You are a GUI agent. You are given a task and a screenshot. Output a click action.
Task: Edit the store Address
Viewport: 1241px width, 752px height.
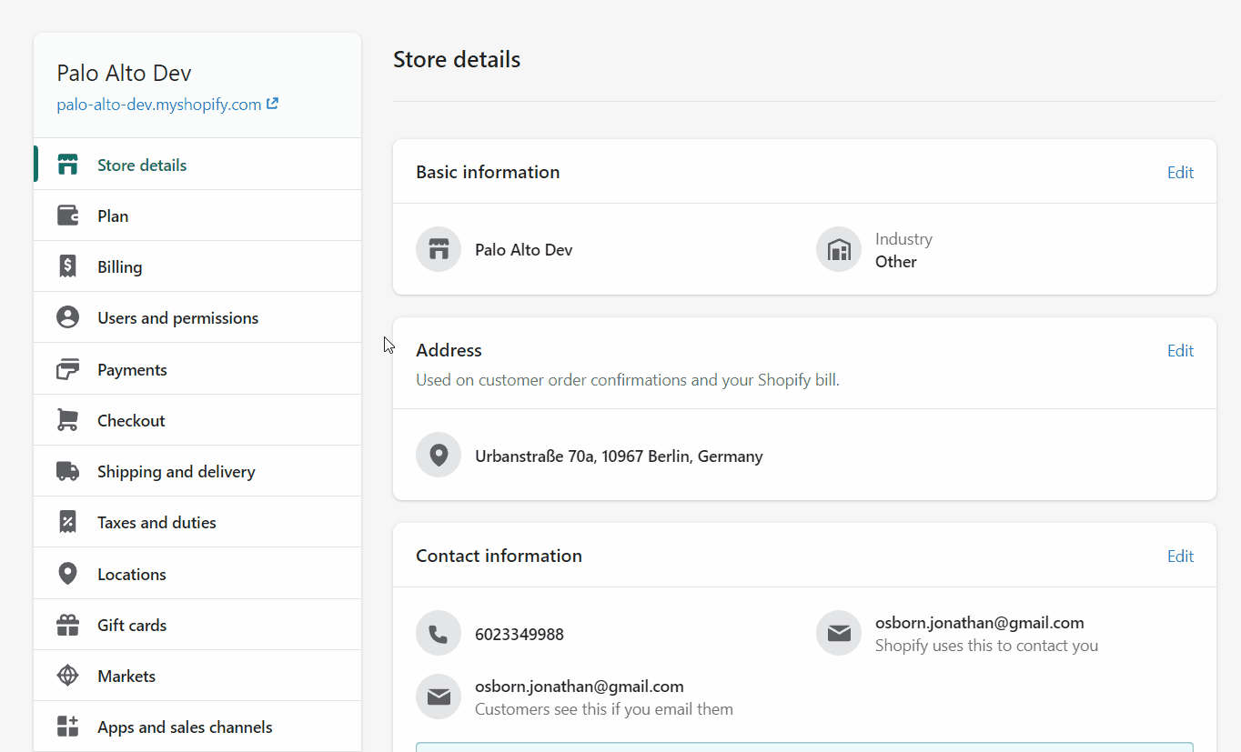tap(1180, 350)
